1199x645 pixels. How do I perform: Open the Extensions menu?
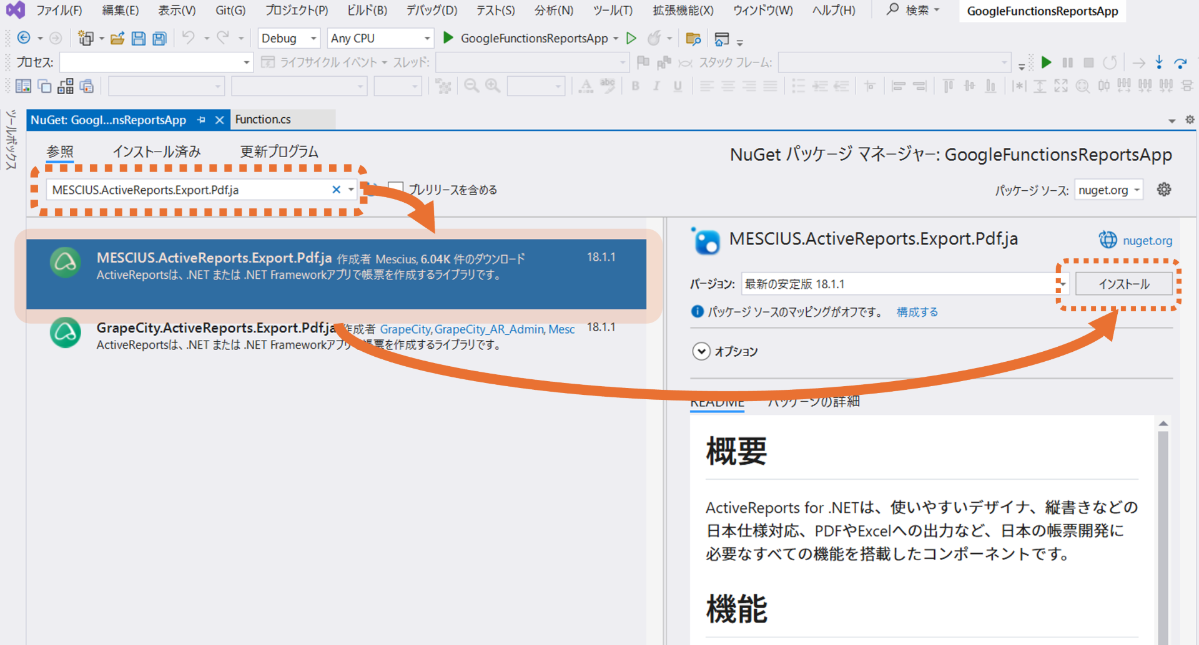(683, 10)
